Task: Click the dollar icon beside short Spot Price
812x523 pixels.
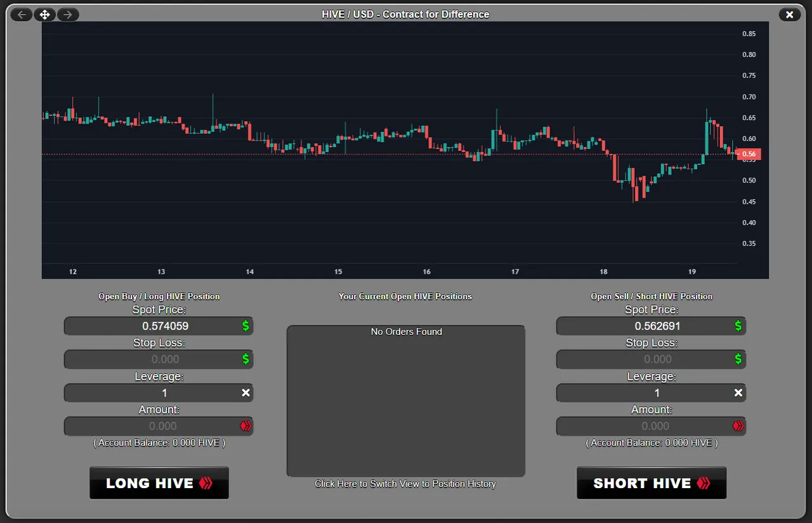Action: tap(738, 326)
